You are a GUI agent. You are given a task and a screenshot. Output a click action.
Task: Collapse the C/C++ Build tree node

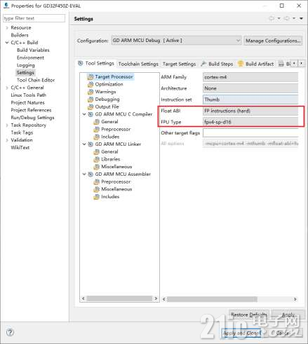pos(7,43)
